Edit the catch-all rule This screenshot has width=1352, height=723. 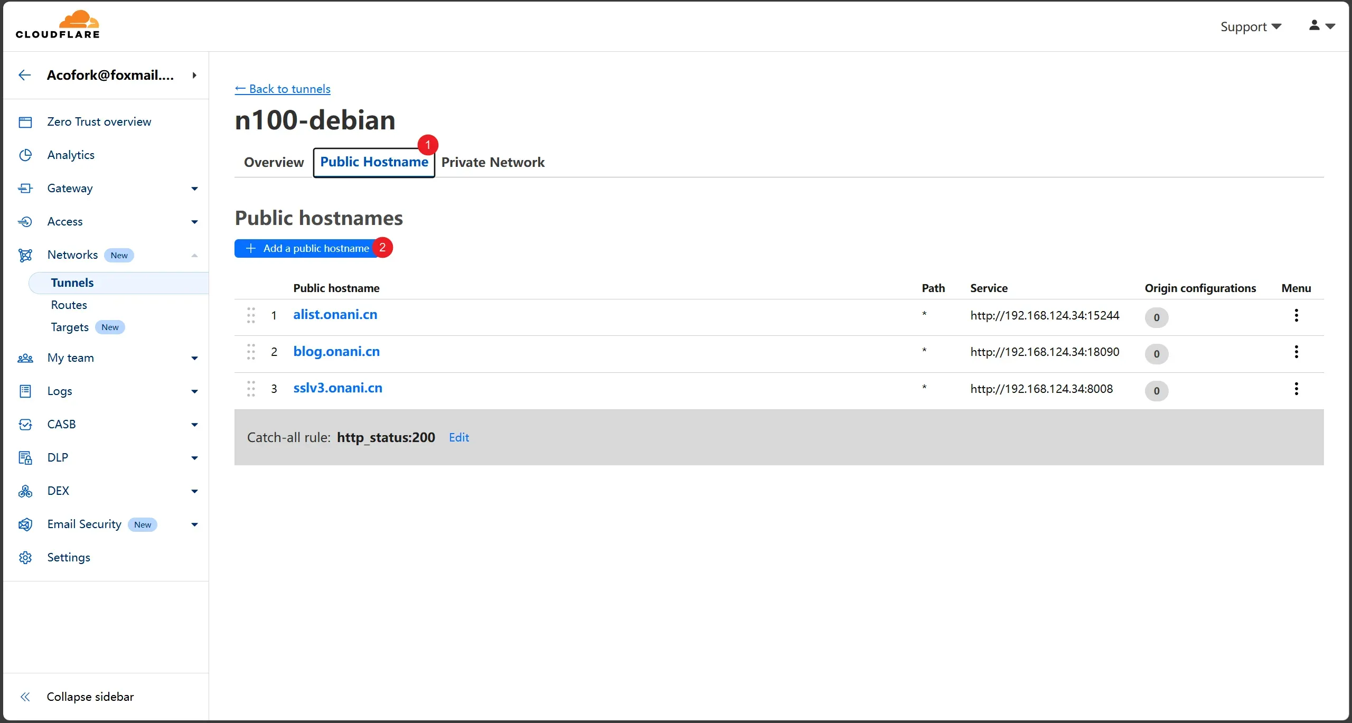pyautogui.click(x=458, y=437)
